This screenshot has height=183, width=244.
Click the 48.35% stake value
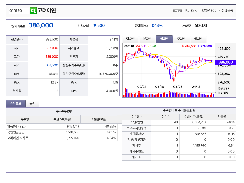click(x=110, y=127)
